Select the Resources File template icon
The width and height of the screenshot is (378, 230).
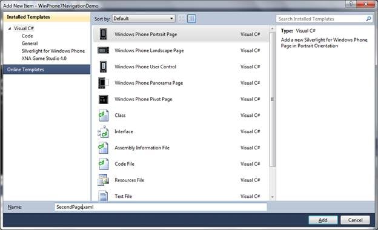[x=103, y=180]
